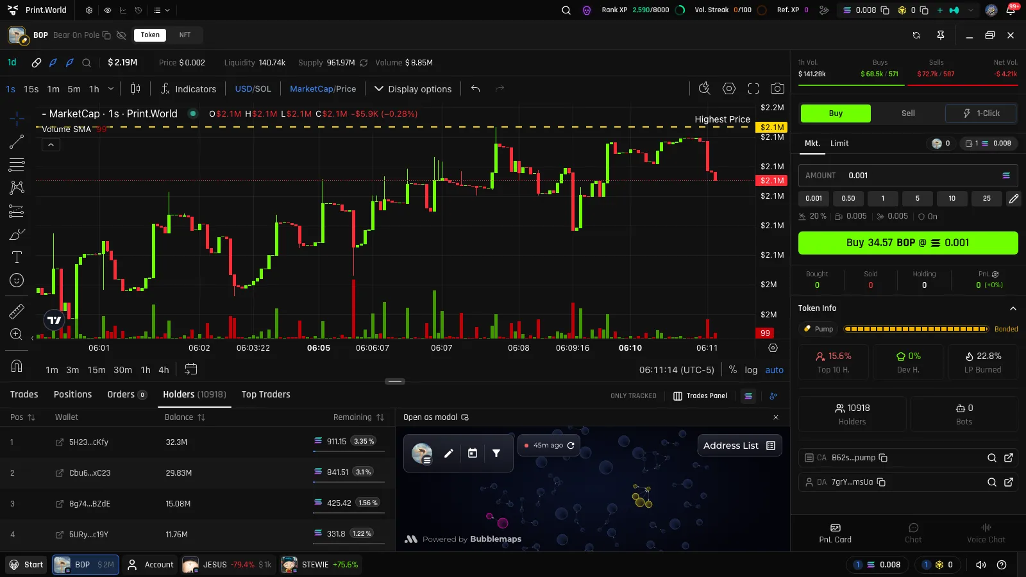Click Open as modal link
The image size is (1026, 577).
[x=436, y=417]
